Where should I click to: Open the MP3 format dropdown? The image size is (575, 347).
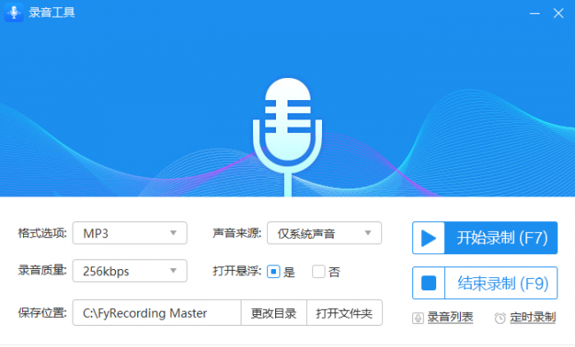point(130,233)
